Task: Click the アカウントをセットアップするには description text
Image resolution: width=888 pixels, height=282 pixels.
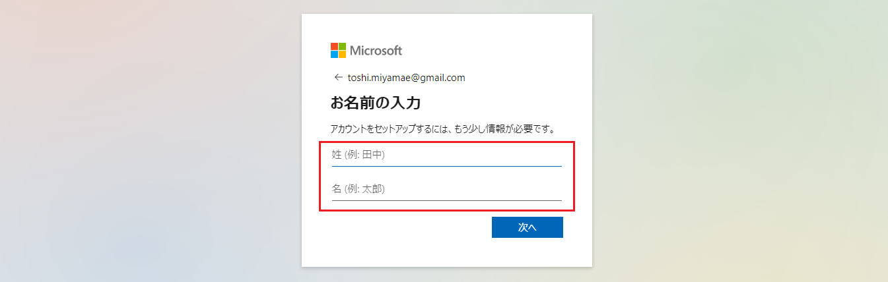Action: 442,128
